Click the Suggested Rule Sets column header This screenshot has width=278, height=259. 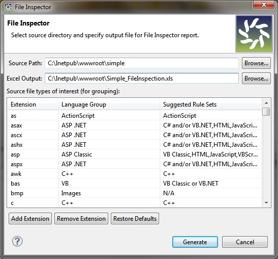point(211,105)
